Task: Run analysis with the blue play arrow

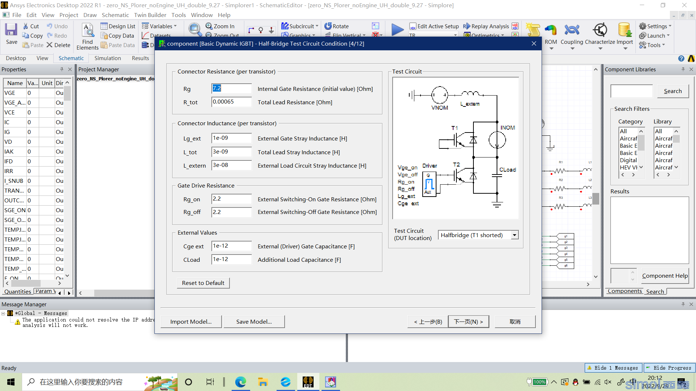Action: 397,29
